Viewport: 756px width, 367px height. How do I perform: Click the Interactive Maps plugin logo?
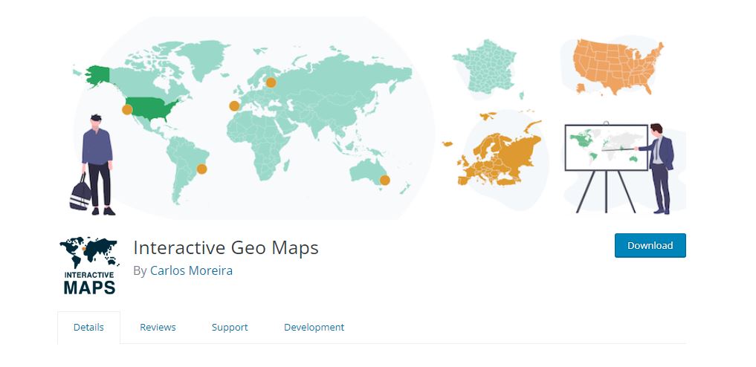coord(90,265)
